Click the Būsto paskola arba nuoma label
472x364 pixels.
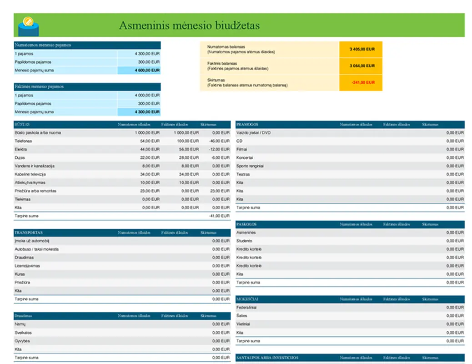tap(38, 133)
